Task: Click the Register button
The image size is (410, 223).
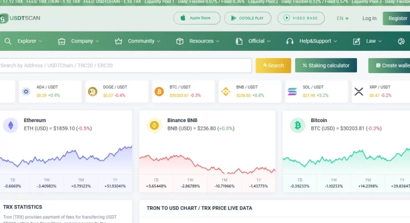Action: pyautogui.click(x=397, y=18)
